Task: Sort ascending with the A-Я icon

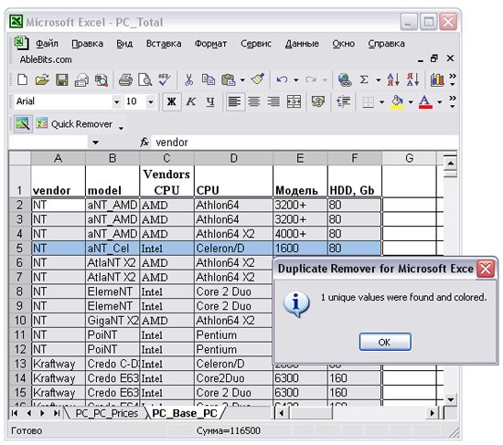Action: coord(393,79)
